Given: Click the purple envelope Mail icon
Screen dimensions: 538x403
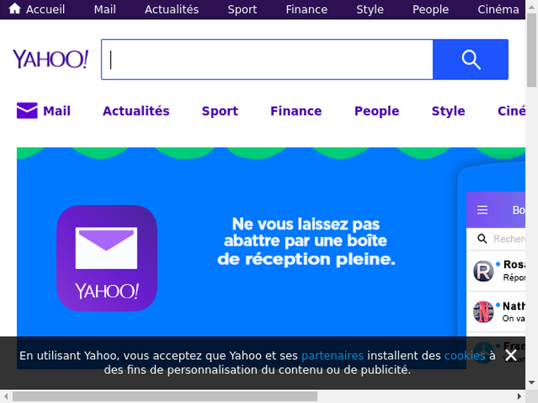Looking at the screenshot, I should click(27, 110).
